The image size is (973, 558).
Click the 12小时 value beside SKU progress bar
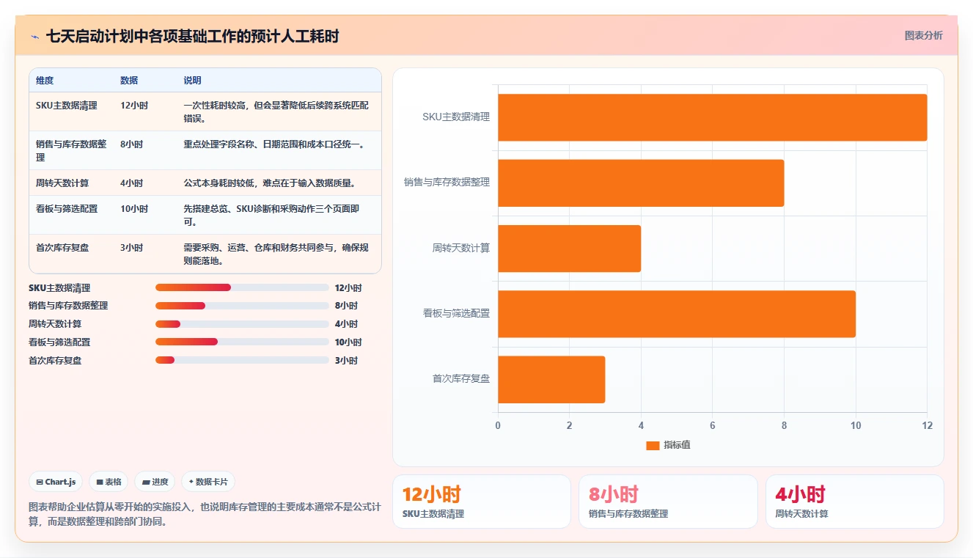[348, 288]
